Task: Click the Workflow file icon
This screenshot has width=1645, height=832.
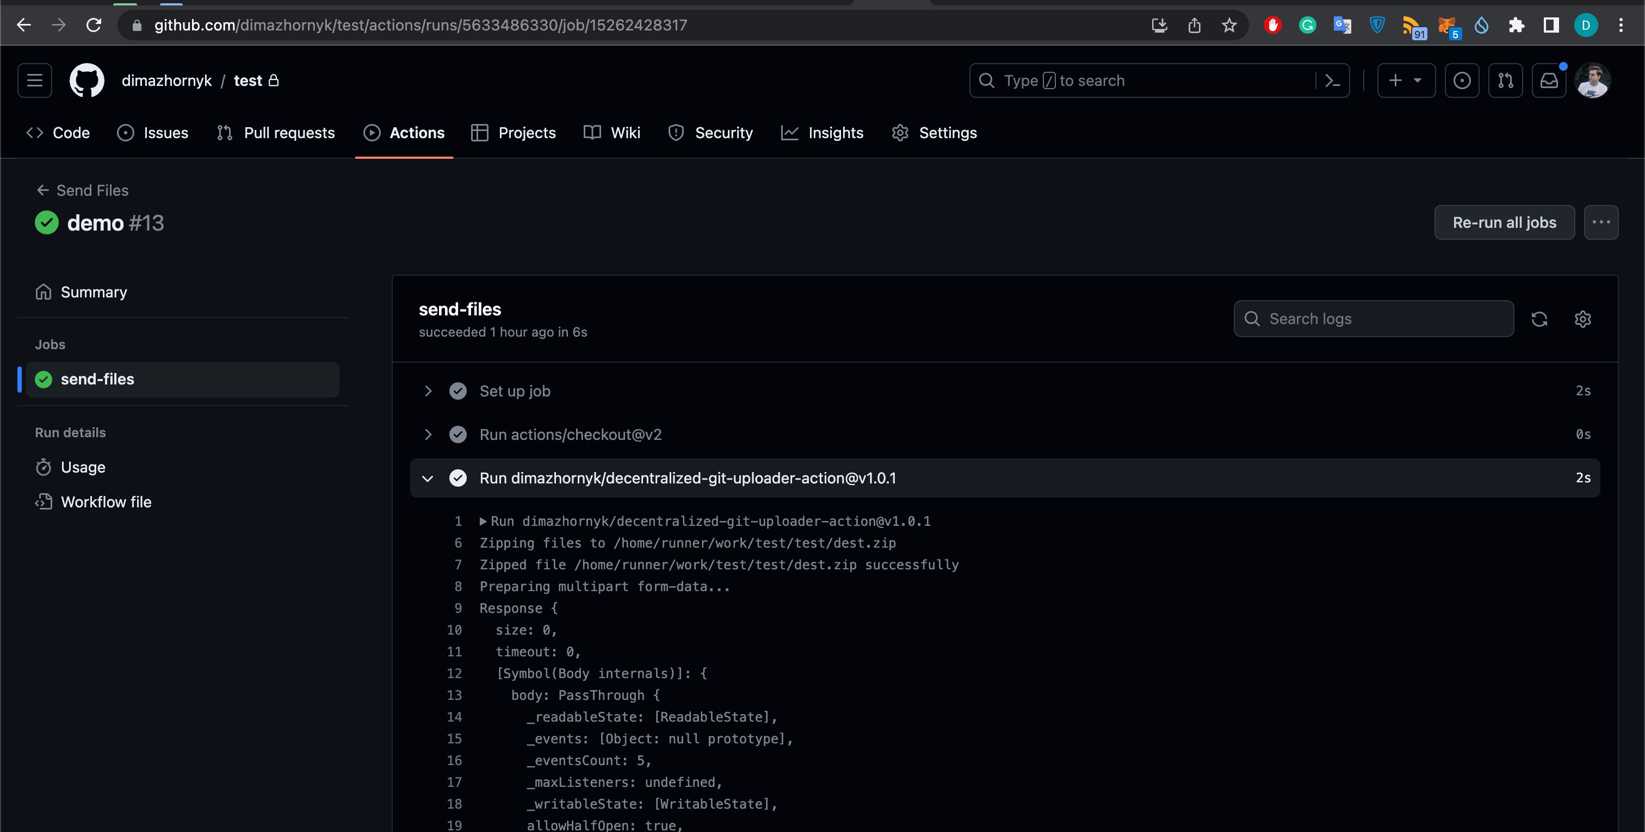Action: 42,501
